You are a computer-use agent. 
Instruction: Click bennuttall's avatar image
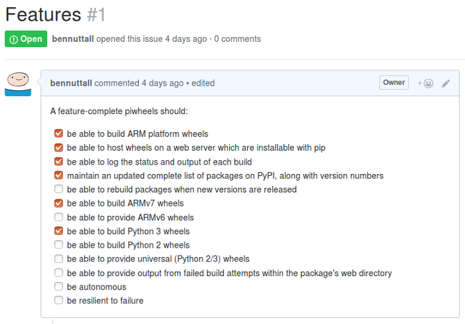18,83
